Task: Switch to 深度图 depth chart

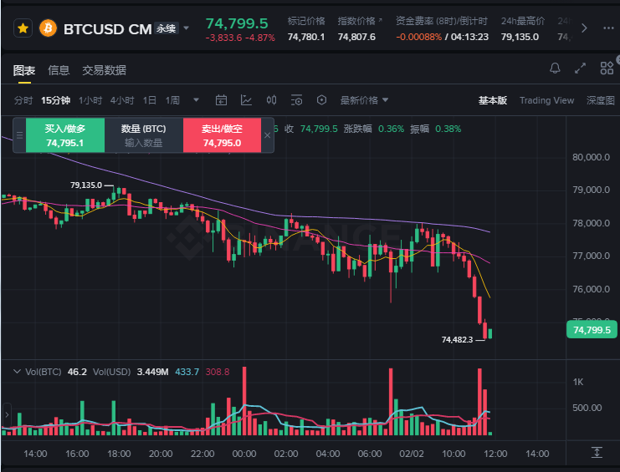Action: point(600,100)
